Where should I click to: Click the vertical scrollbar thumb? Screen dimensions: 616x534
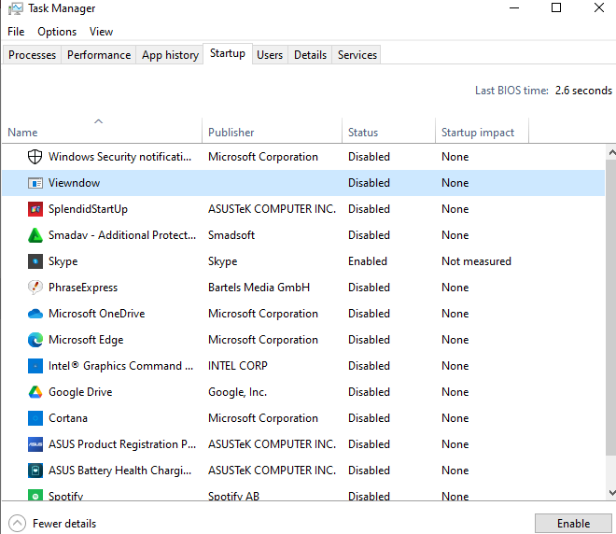tap(611, 307)
